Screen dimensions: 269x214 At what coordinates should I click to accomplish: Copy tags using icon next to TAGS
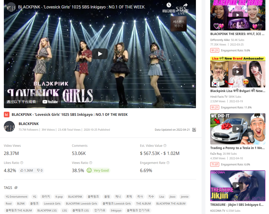[x=16, y=188]
